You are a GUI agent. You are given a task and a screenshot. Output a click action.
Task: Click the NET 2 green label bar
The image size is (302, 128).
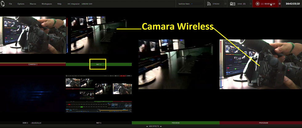pos(99,64)
